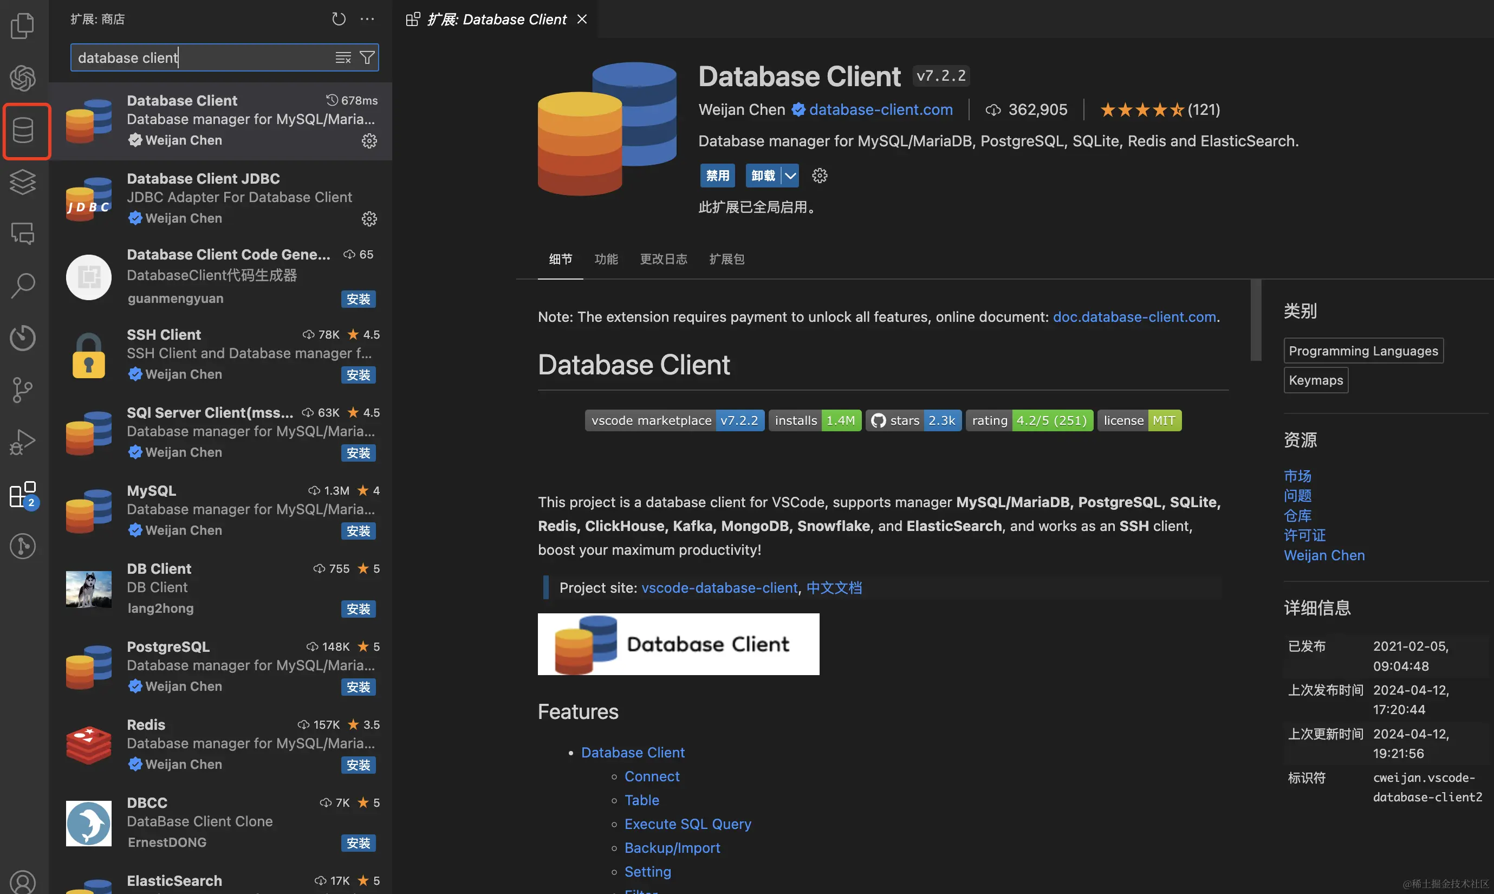Open the Database sidebar icon
This screenshot has width=1494, height=894.
(x=24, y=131)
